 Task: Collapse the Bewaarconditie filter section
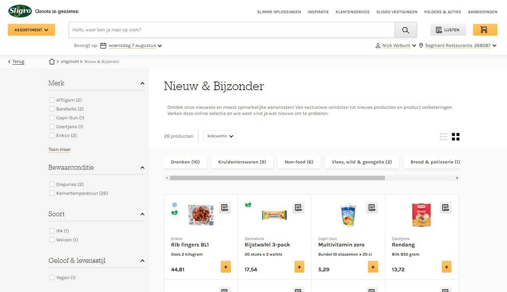[142, 168]
